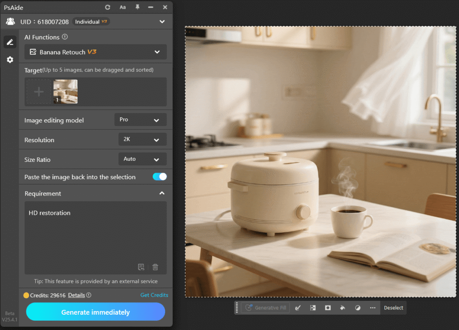This screenshot has height=330, width=459.
Task: Click the Generate immediately button
Action: click(x=95, y=312)
